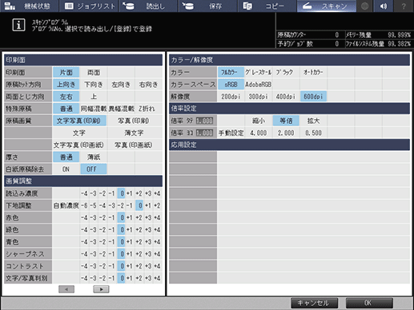Set resolution to 300dpi
Screen dimensions: 414x310
click(258, 97)
